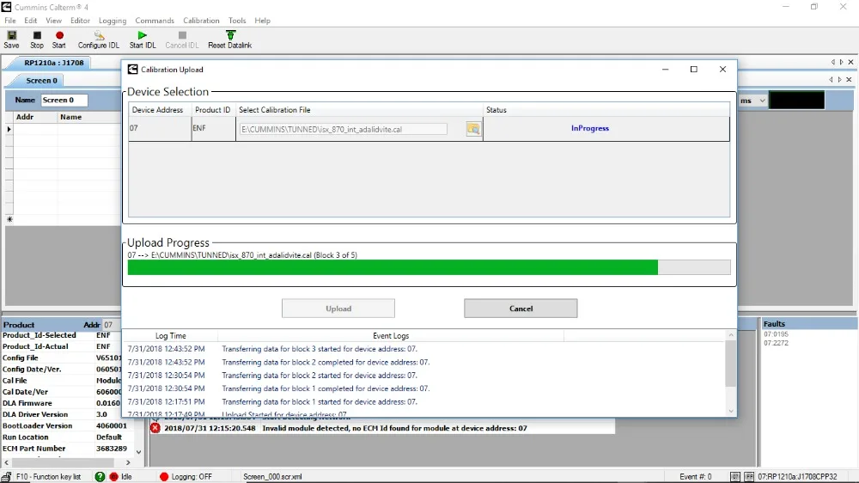This screenshot has width=859, height=483.
Task: Click the small close X for the screen tab strip
Action: (850, 79)
